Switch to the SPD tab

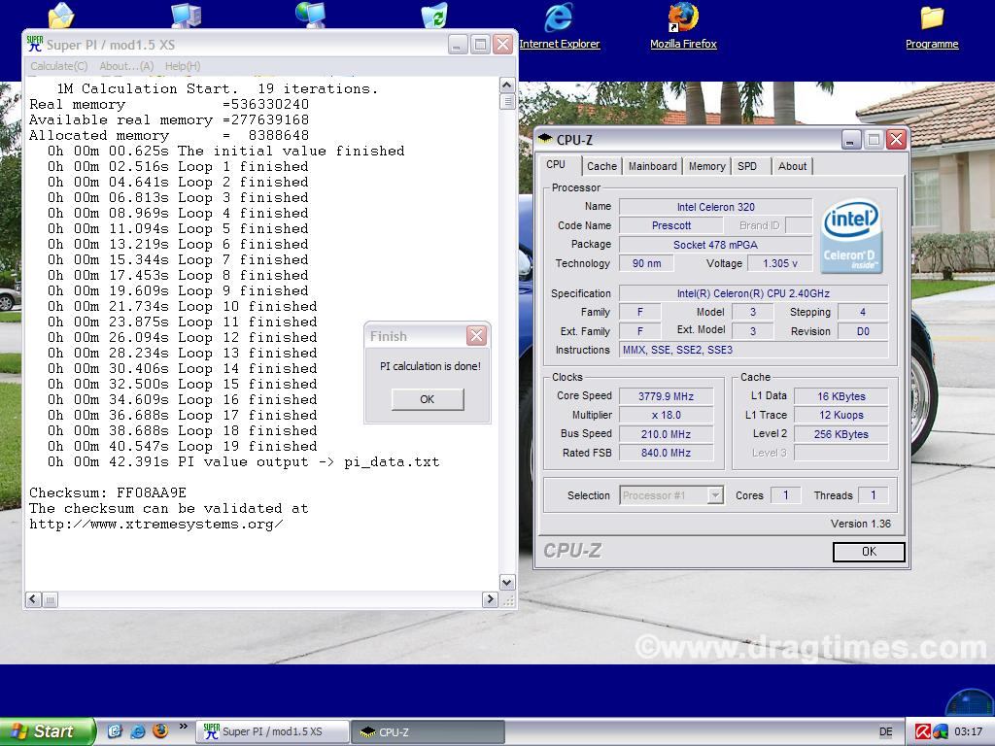[747, 166]
